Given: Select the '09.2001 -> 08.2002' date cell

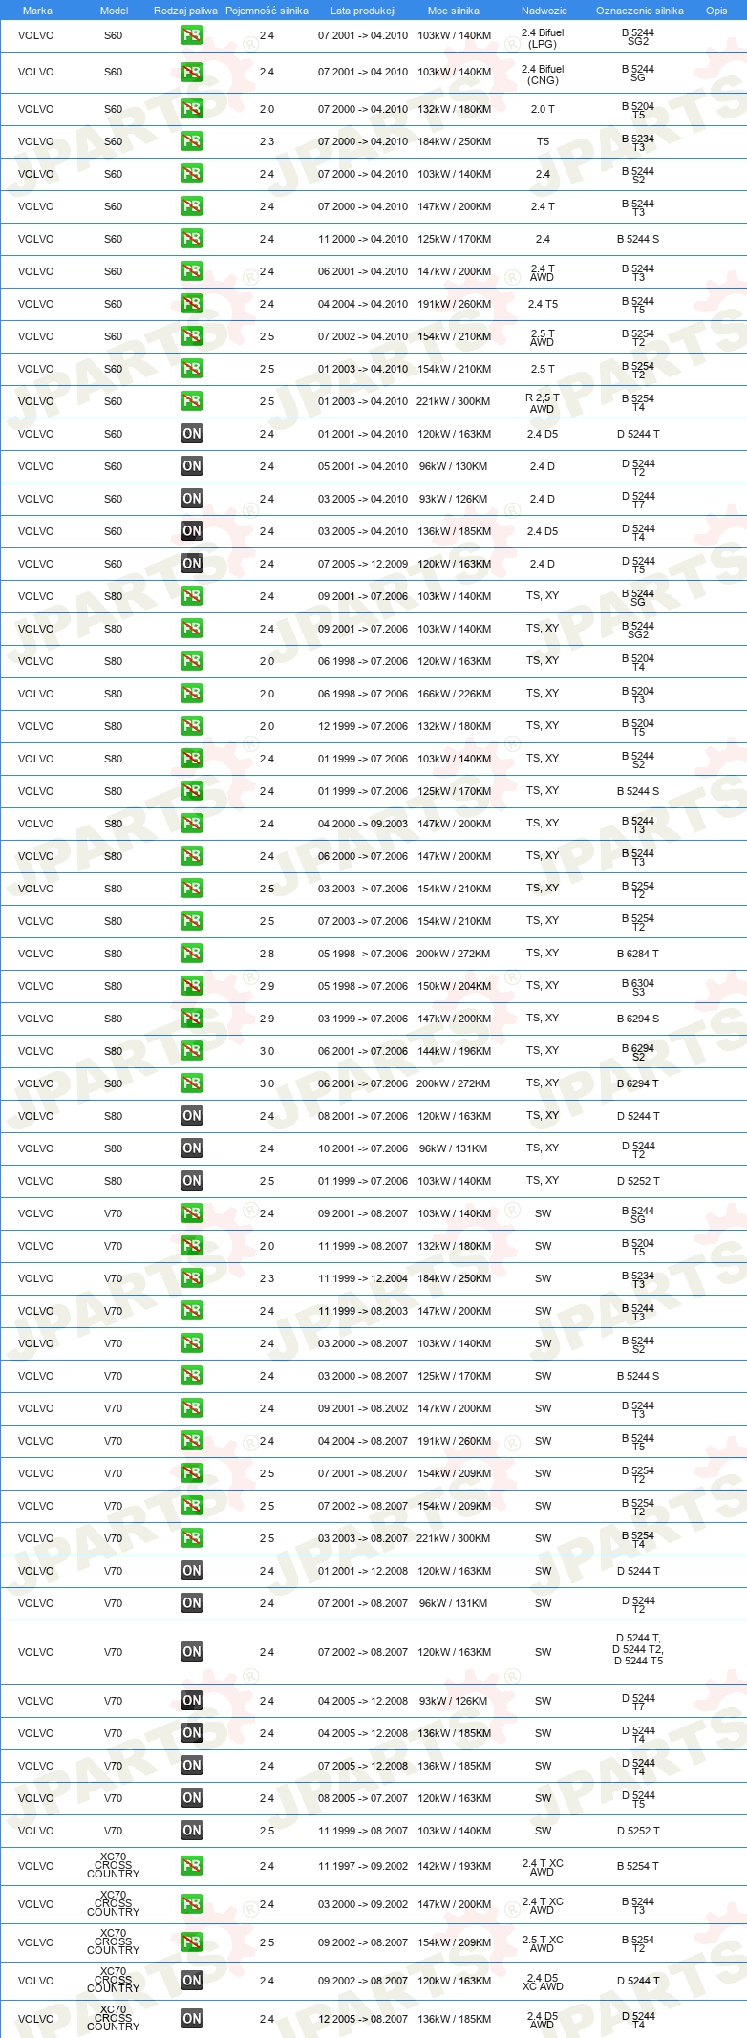Looking at the screenshot, I should (x=363, y=1408).
